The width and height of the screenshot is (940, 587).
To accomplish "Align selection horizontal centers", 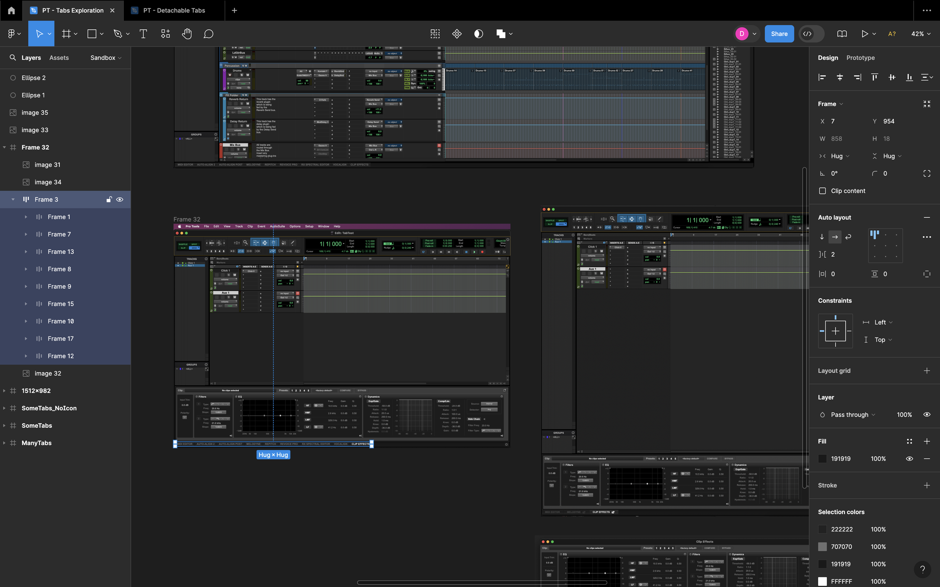I will point(840,77).
